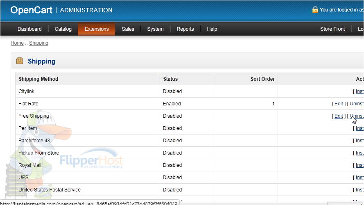Select the Free Shipping row name
The width and height of the screenshot is (364, 205).
coord(34,116)
